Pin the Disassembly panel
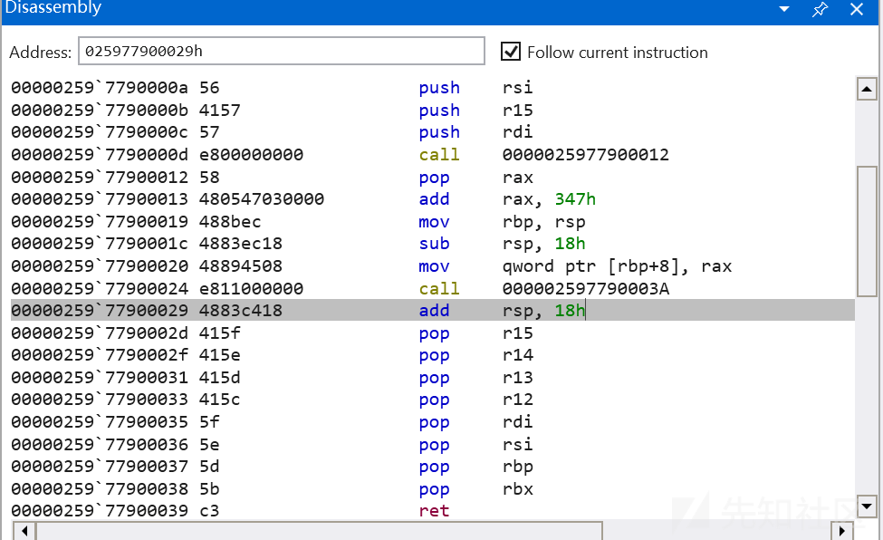The height and width of the screenshot is (540, 883). coord(820,9)
